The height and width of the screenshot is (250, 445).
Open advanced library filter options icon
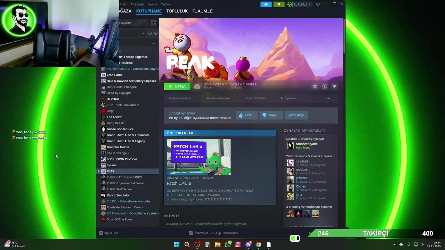[x=154, y=42]
